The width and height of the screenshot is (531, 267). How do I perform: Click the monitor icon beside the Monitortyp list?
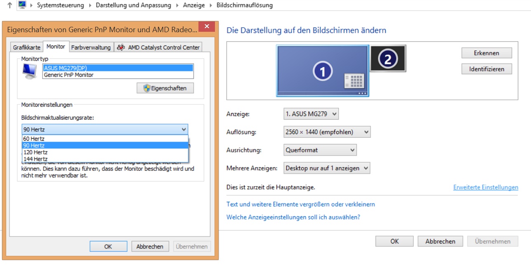click(x=29, y=72)
